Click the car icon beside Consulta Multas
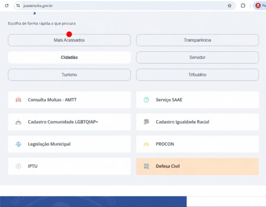 click(18, 100)
